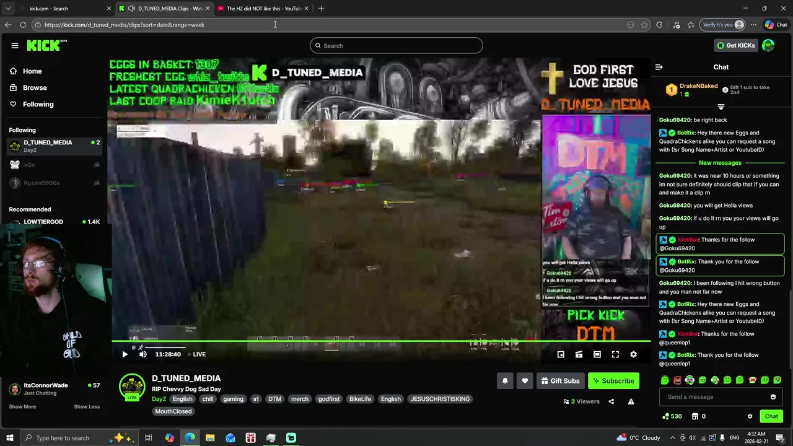Open the user profile avatar menu
Image resolution: width=793 pixels, height=446 pixels.
[x=768, y=45]
